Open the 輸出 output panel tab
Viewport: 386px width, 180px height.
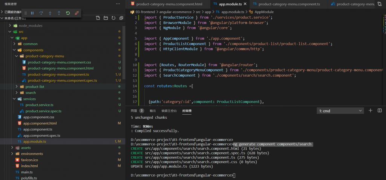pyautogui.click(x=153, y=111)
